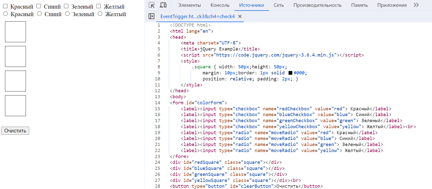This screenshot has width=432, height=189.
Task: Show the sources navigator sidebar
Action: click(x=151, y=16)
